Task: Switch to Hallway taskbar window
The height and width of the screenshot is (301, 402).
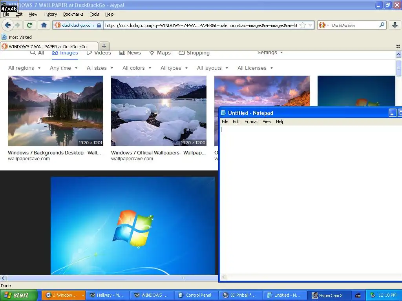Action: [x=108, y=295]
